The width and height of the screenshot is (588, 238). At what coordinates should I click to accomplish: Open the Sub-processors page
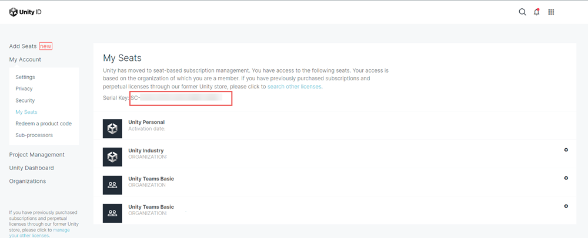[x=34, y=135]
